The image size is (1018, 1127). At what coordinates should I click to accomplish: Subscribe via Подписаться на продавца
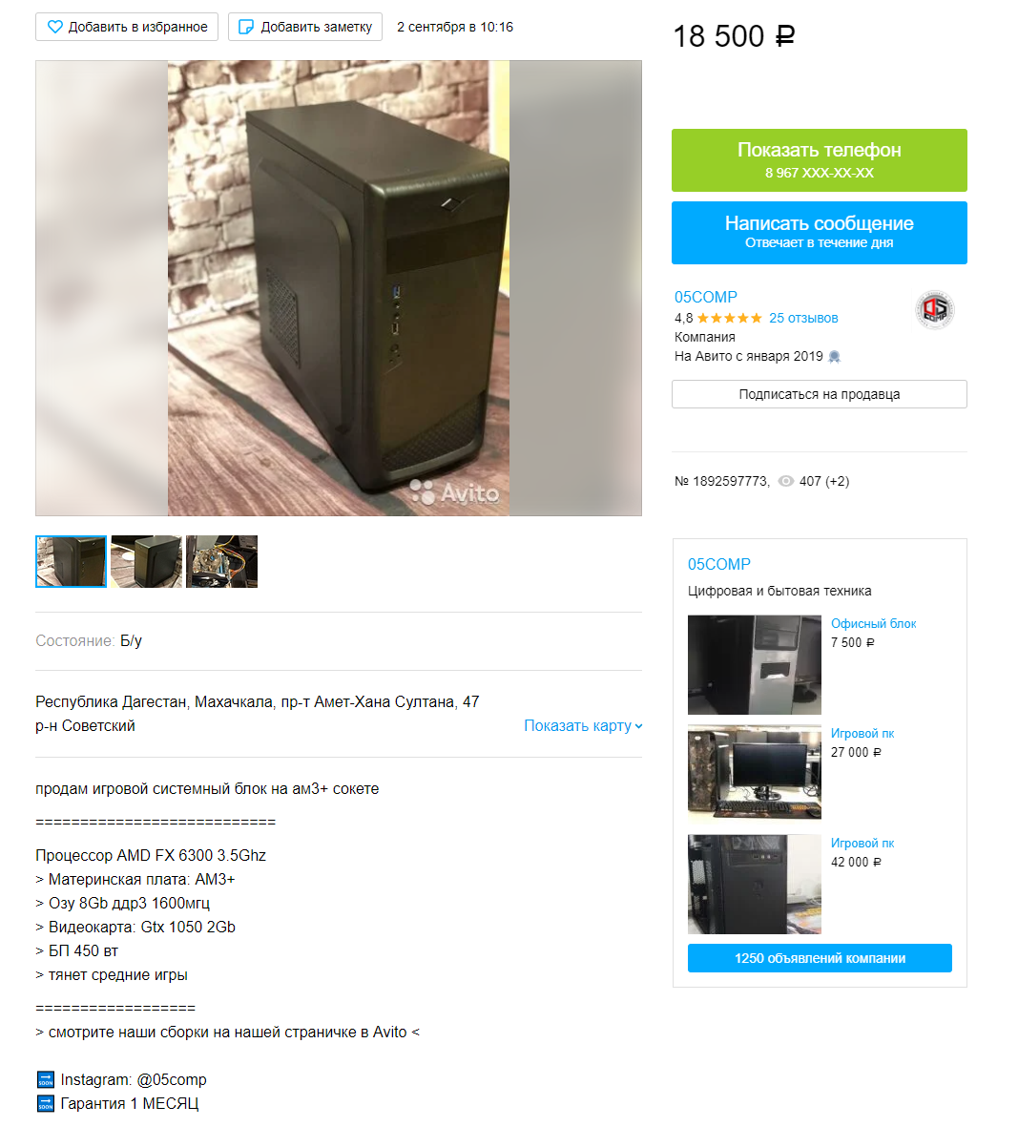(x=819, y=395)
